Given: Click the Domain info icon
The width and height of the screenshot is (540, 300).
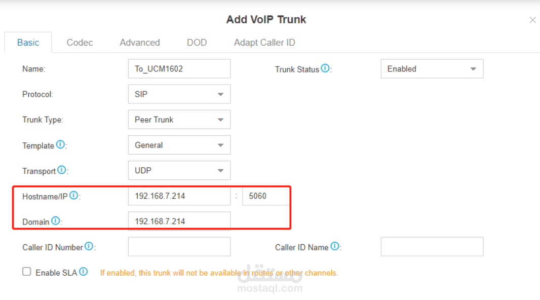Looking at the screenshot, I should point(55,220).
